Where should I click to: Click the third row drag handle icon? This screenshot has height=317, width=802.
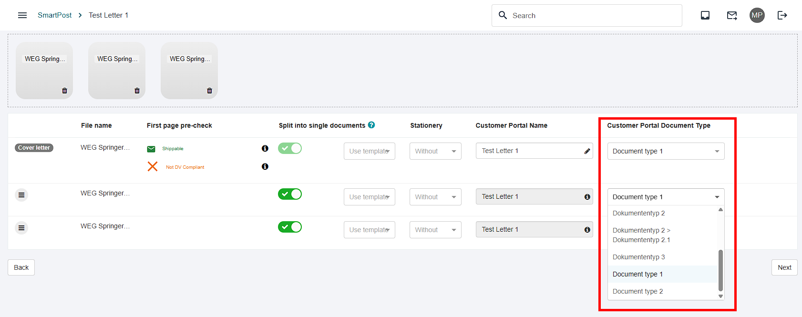[x=21, y=228]
